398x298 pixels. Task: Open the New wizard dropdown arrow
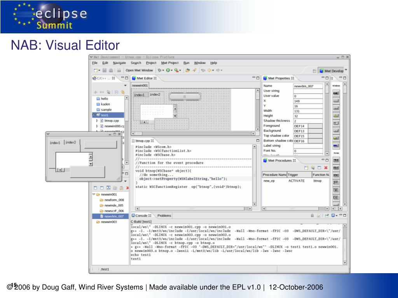pyautogui.click(x=99, y=71)
